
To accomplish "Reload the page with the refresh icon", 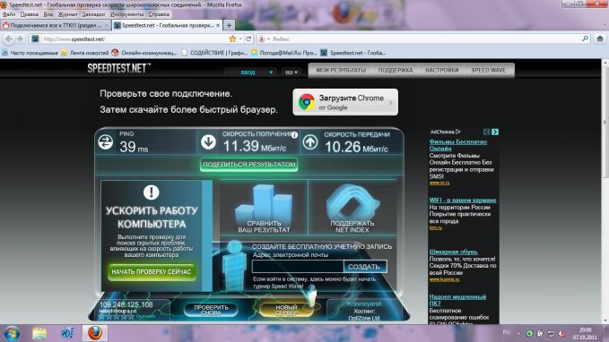I will pos(248,38).
